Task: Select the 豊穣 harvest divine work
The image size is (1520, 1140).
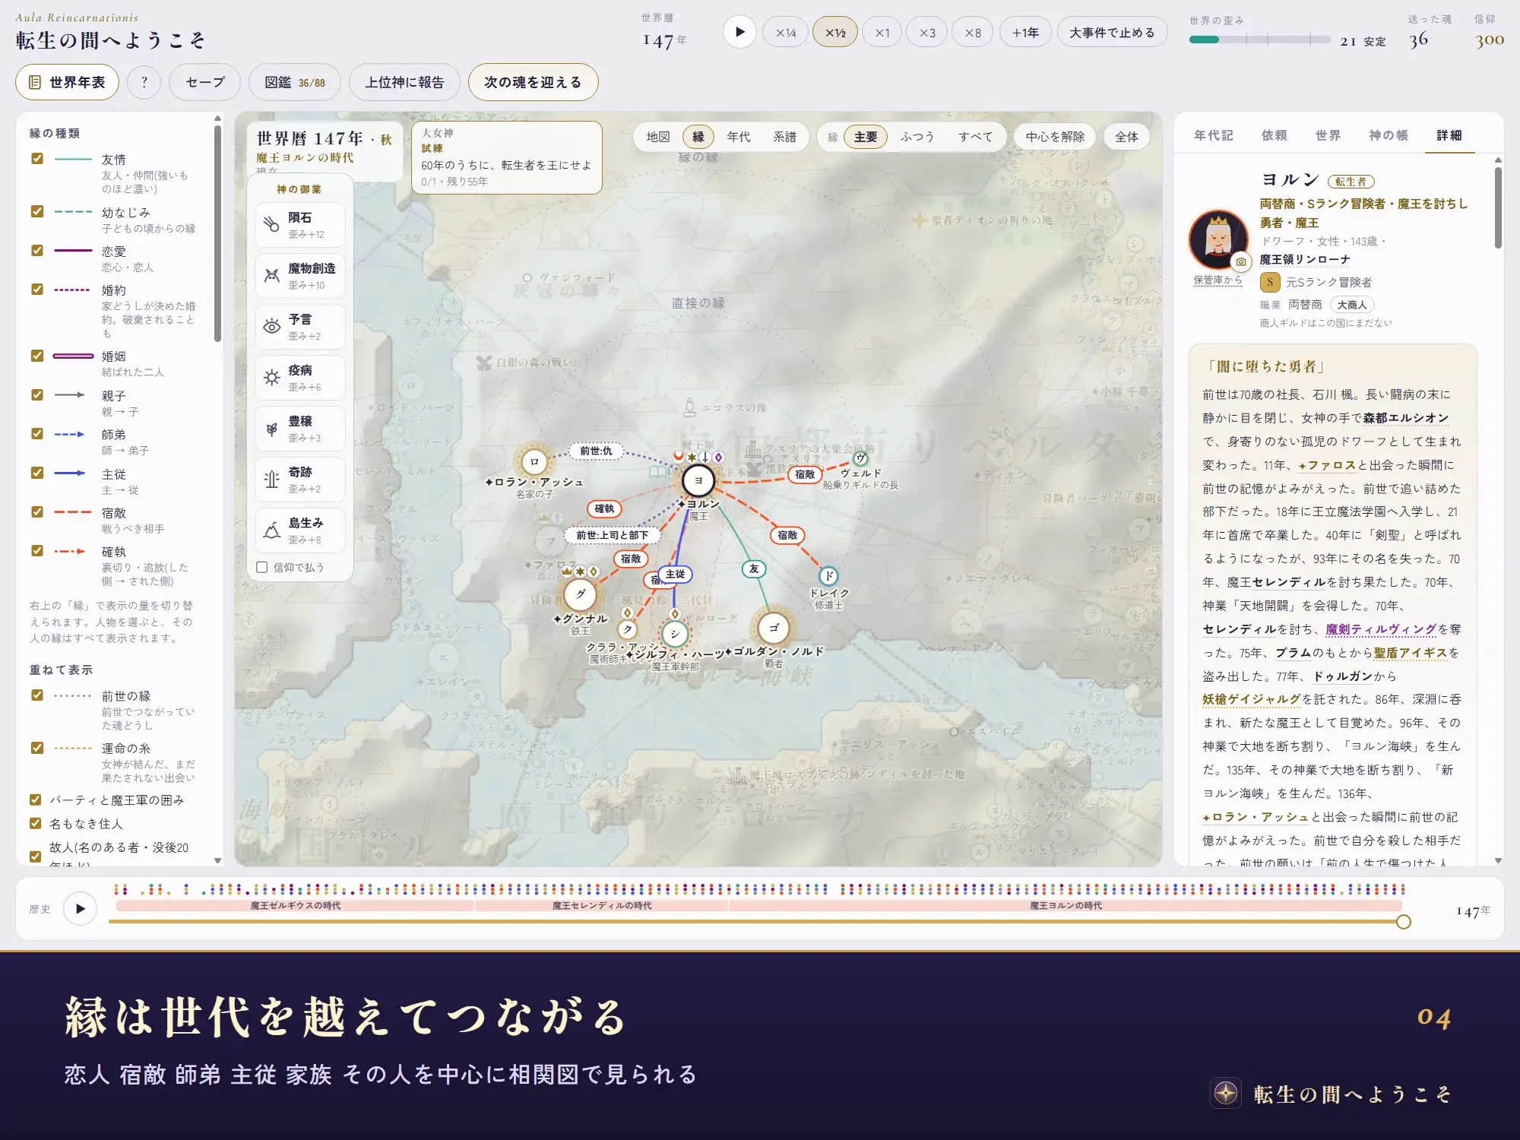Action: click(x=300, y=429)
